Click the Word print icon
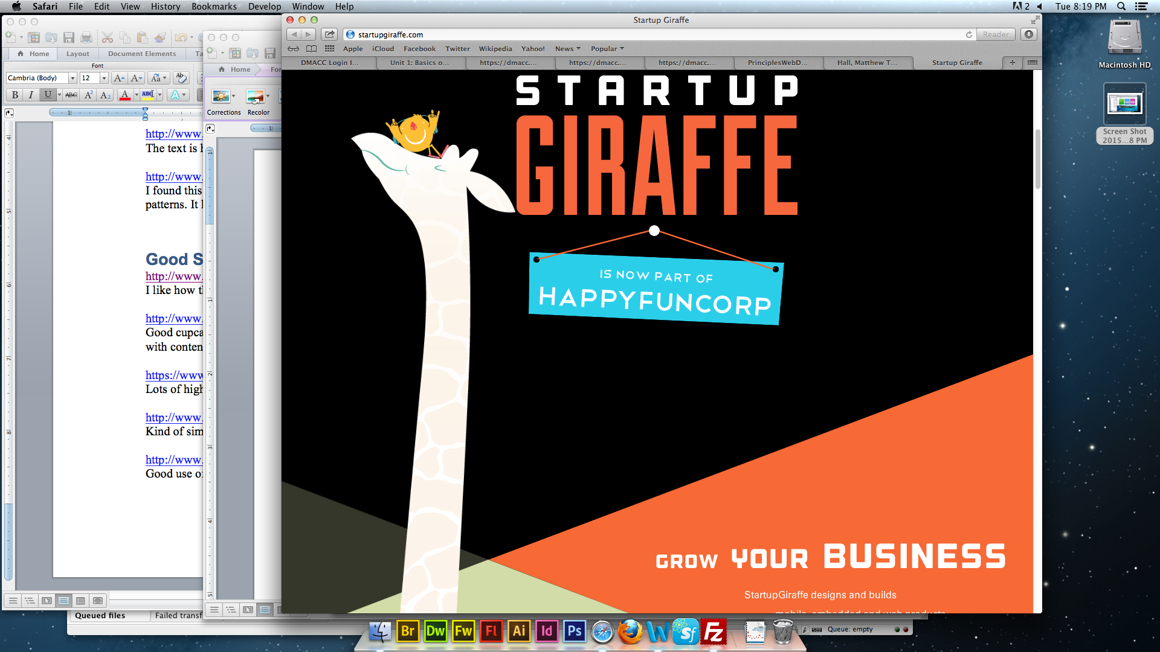The image size is (1160, 652). click(86, 37)
